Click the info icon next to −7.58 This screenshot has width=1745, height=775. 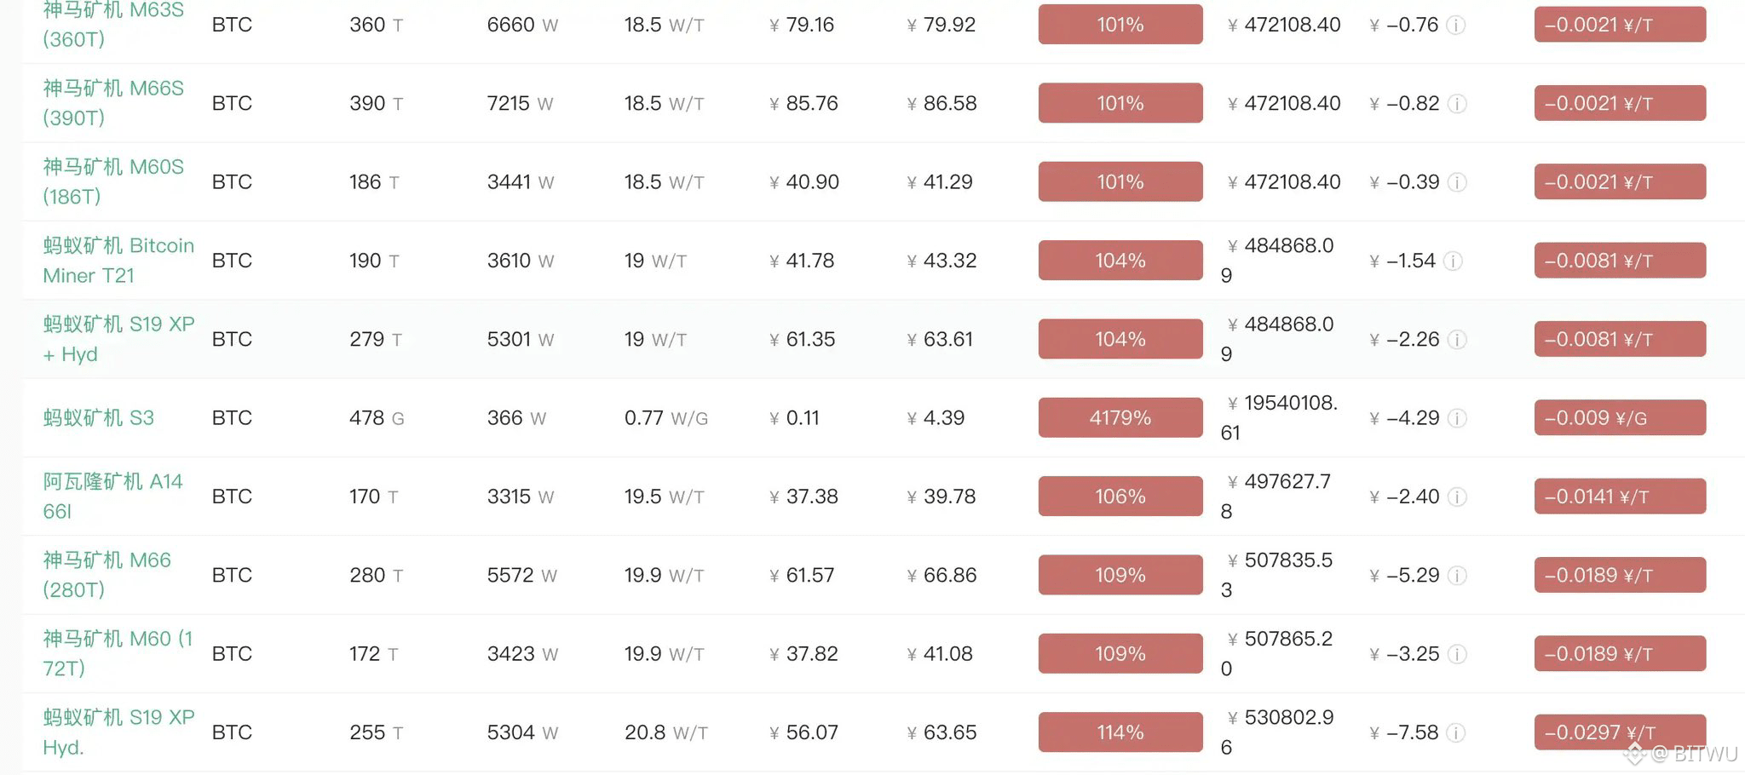tap(1457, 732)
